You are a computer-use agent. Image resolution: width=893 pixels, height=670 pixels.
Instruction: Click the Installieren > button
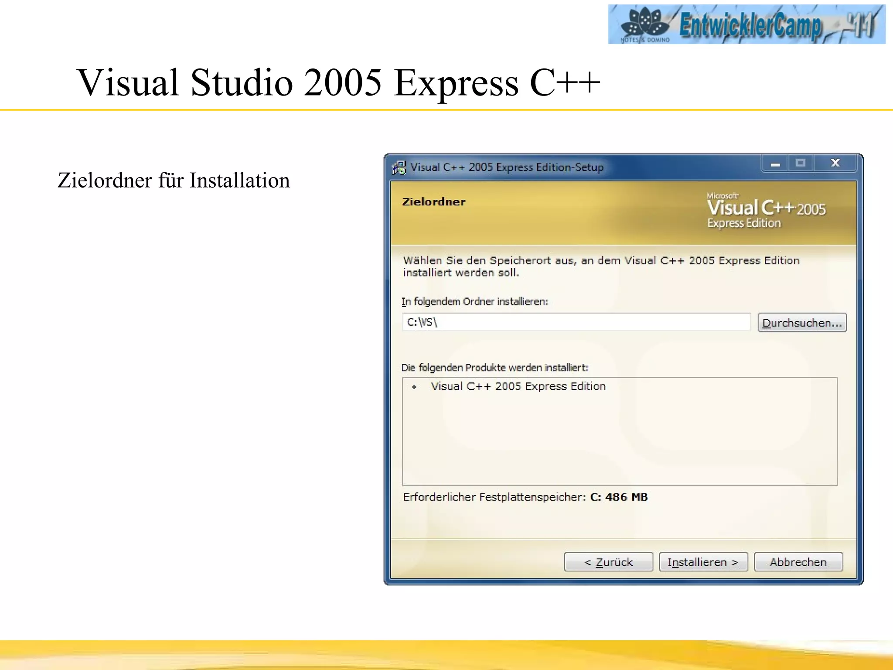pos(703,562)
